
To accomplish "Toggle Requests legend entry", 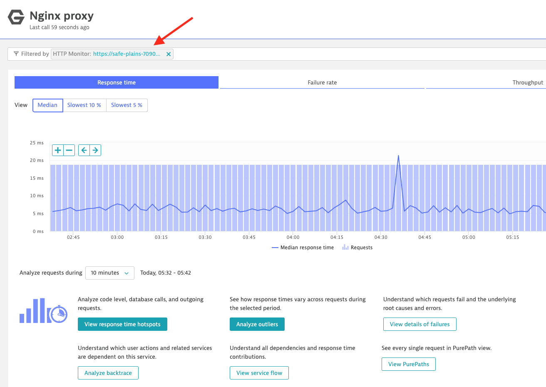I will pos(357,248).
